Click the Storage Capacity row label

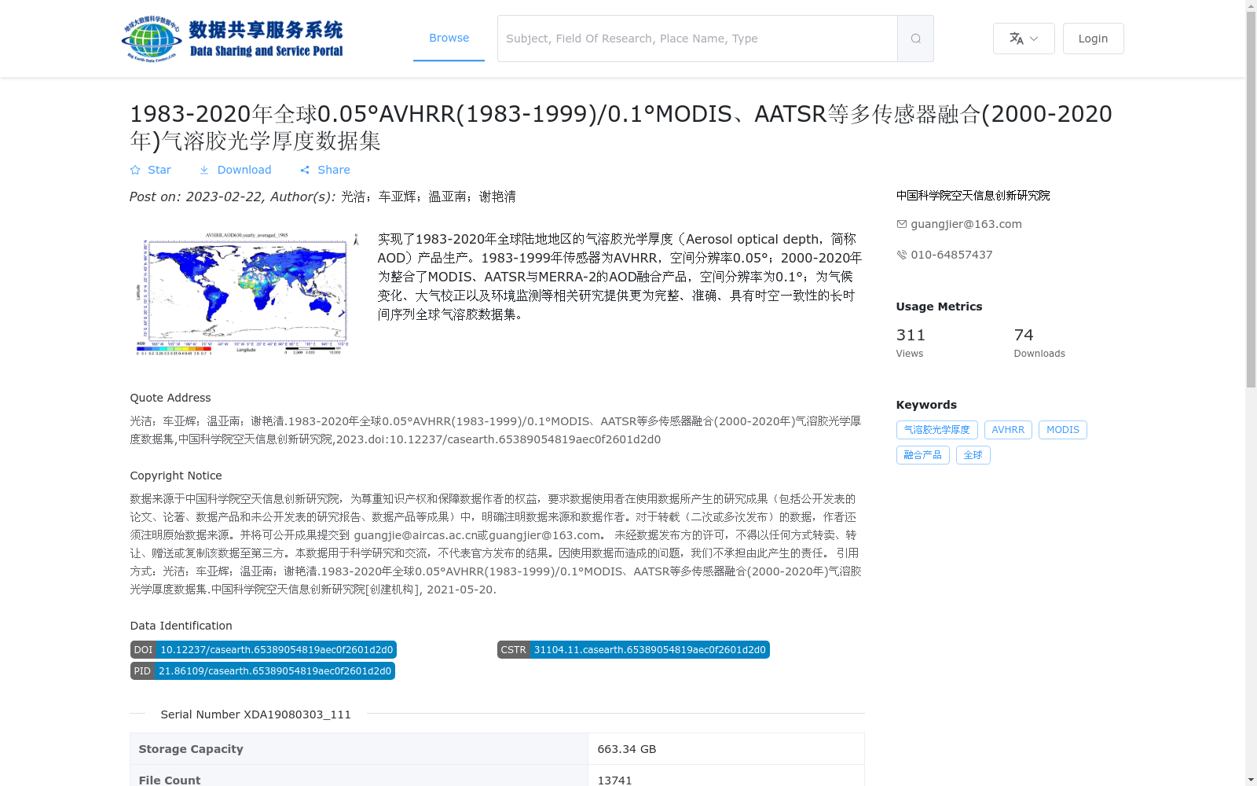coord(191,749)
